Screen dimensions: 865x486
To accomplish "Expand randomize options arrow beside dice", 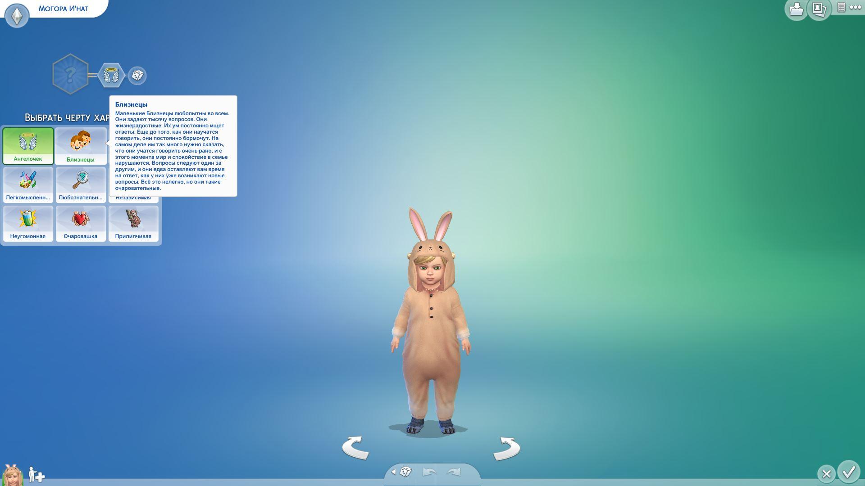I will (393, 472).
